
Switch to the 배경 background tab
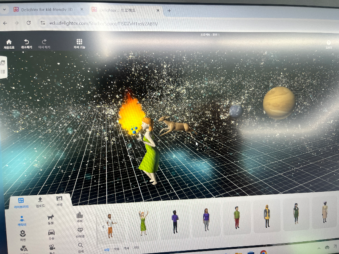tap(59, 199)
